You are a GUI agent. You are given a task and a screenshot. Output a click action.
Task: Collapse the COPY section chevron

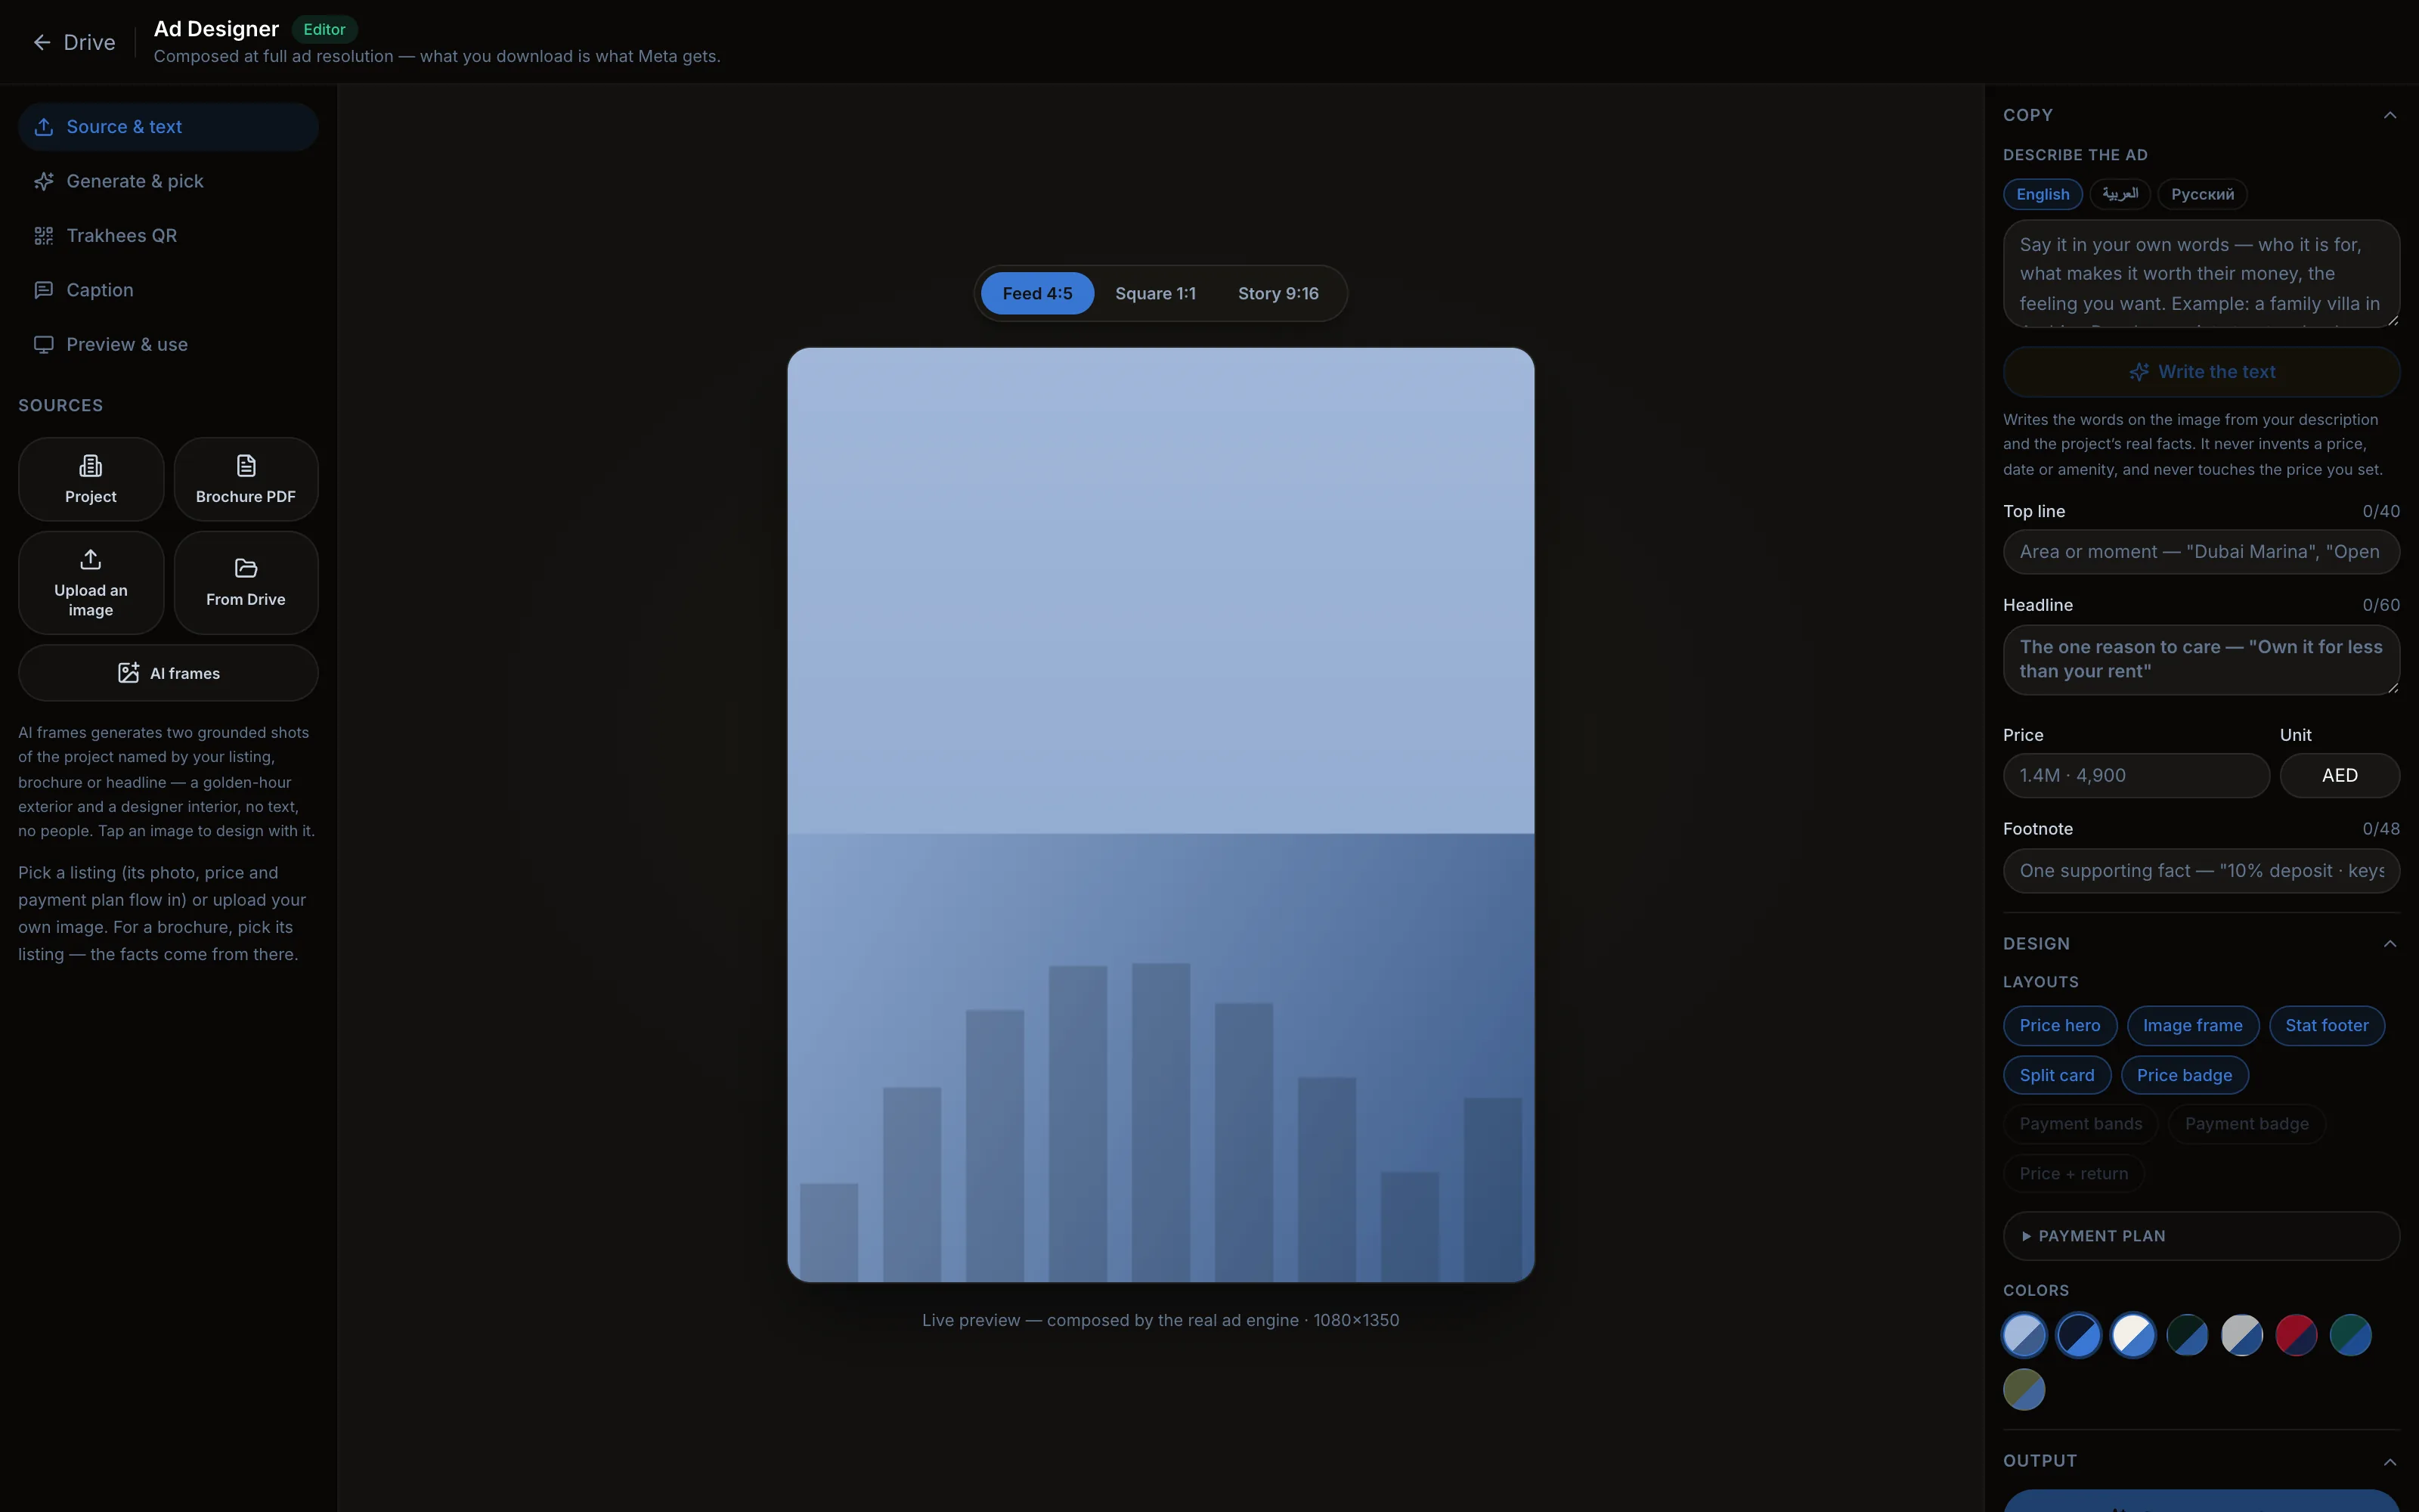pyautogui.click(x=2389, y=115)
